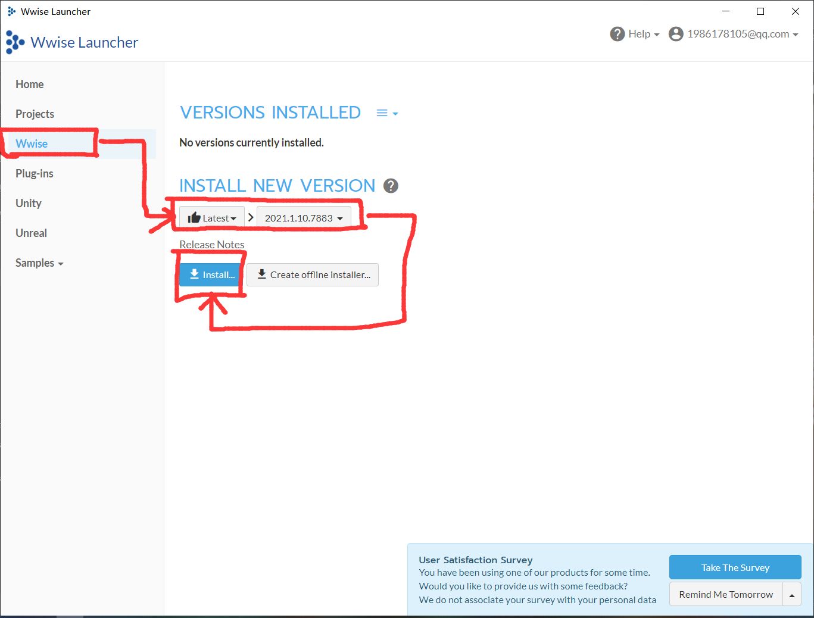
Task: Click the Install New Version help icon
Action: pos(391,186)
